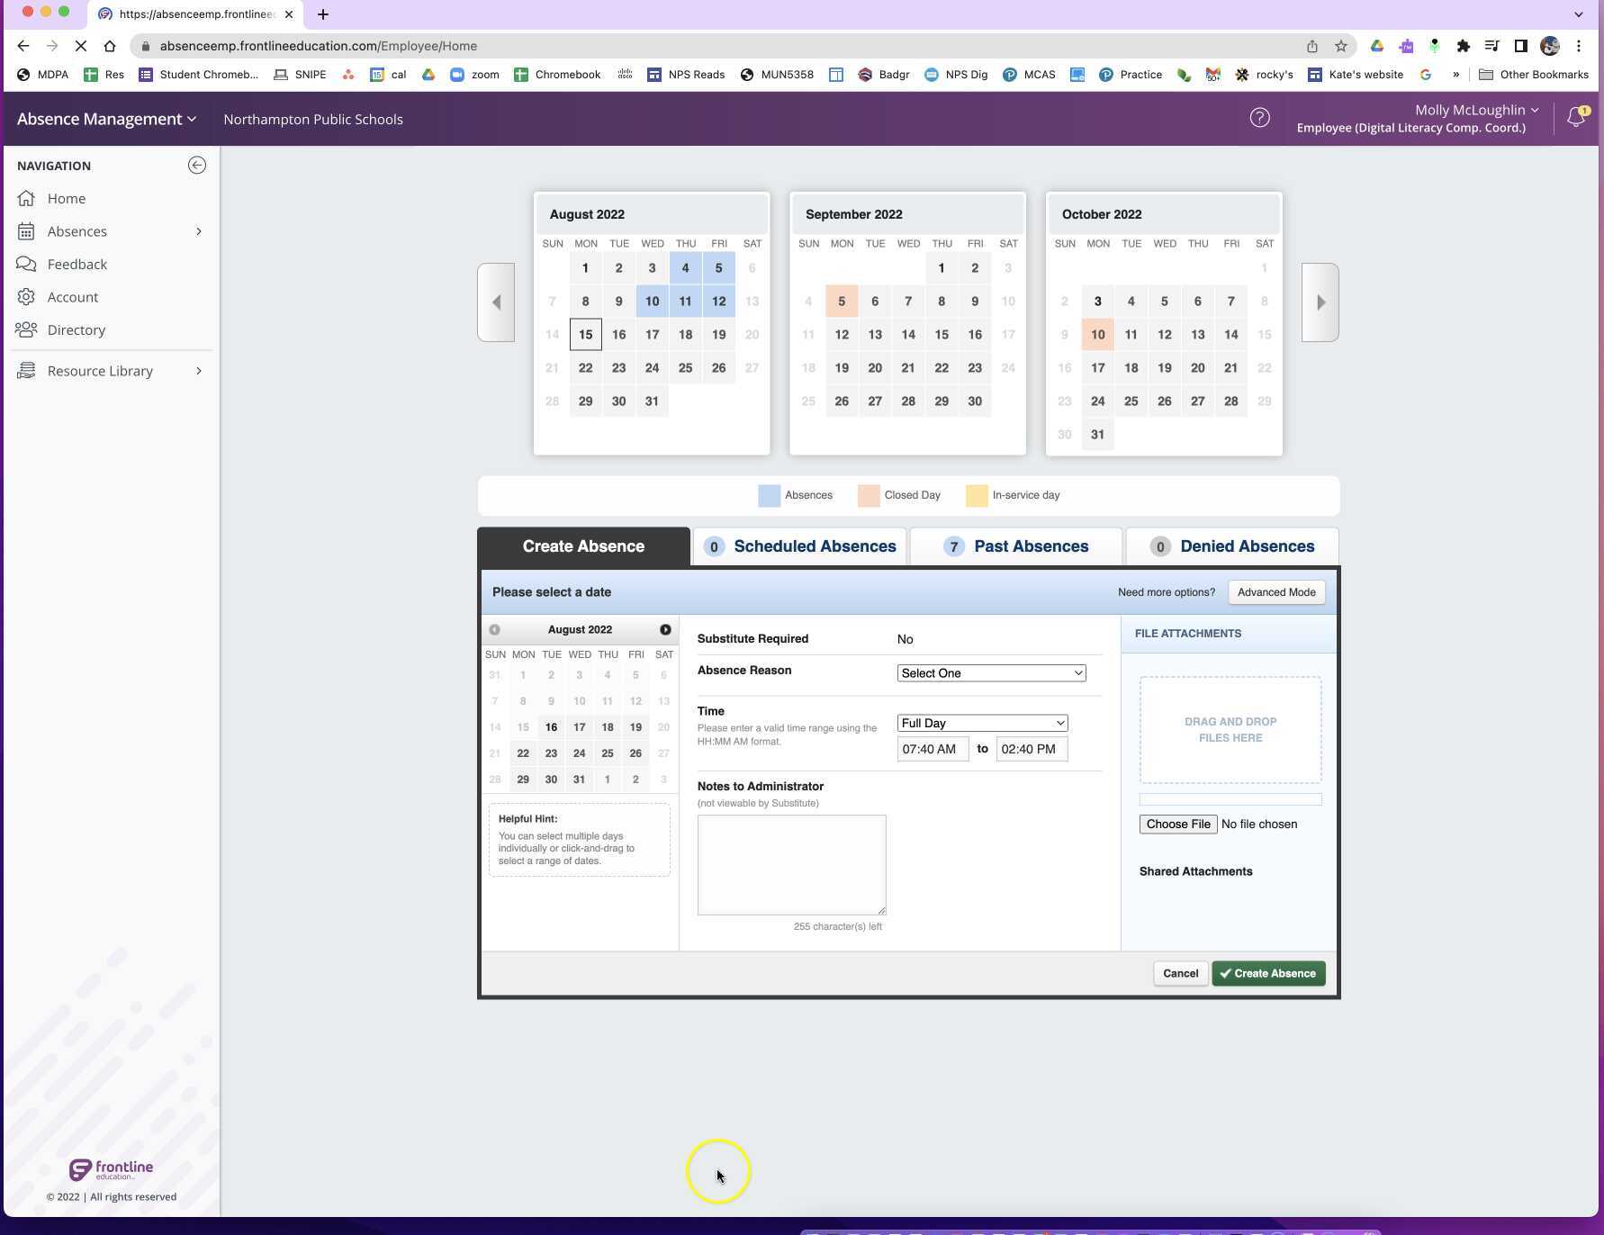Open the Directory page

(76, 329)
